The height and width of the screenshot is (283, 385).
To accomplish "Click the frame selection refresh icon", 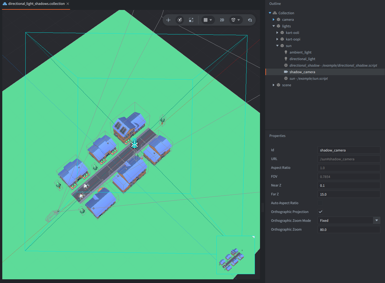I will [x=250, y=20].
